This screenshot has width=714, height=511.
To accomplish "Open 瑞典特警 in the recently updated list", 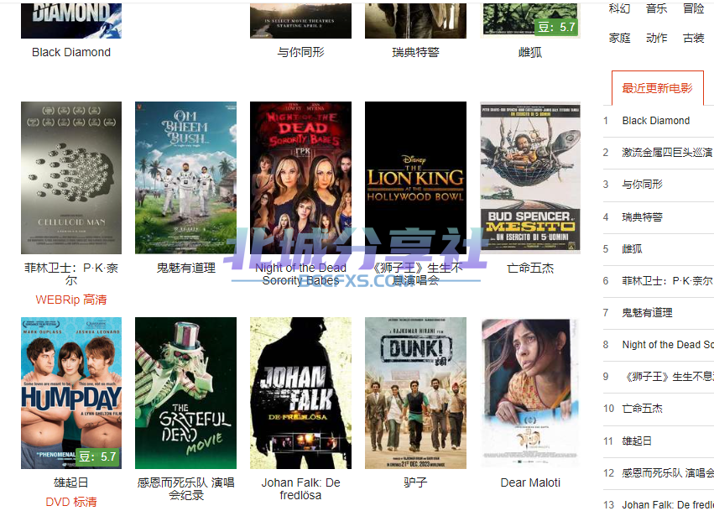I will pyautogui.click(x=642, y=216).
